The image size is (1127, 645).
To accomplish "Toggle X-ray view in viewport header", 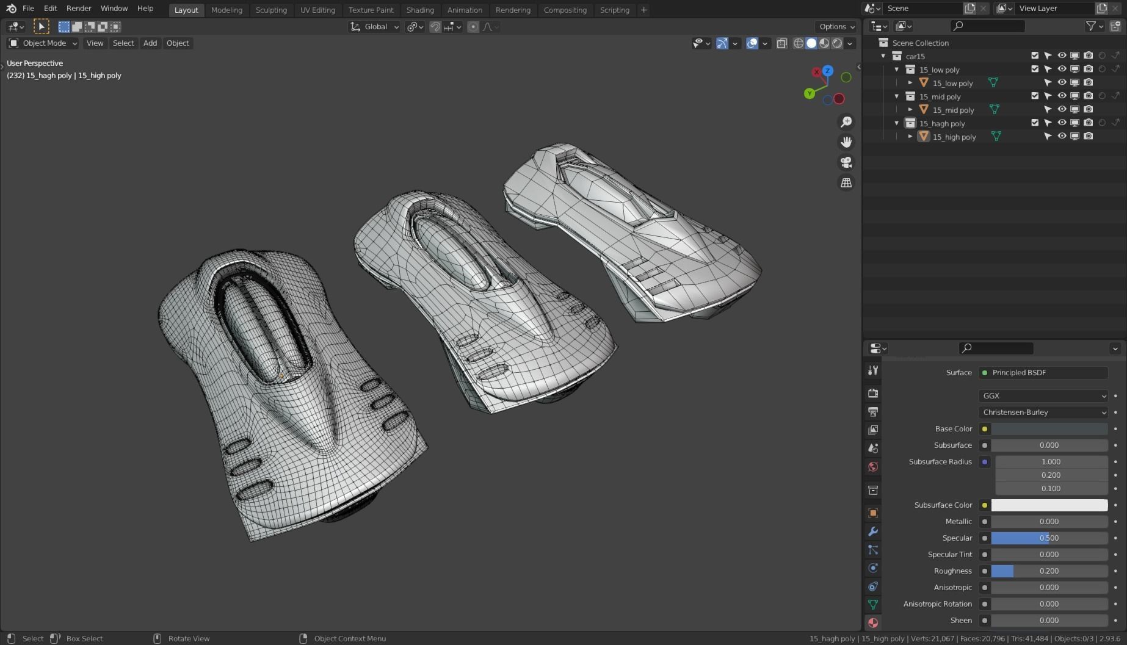I will tap(781, 43).
